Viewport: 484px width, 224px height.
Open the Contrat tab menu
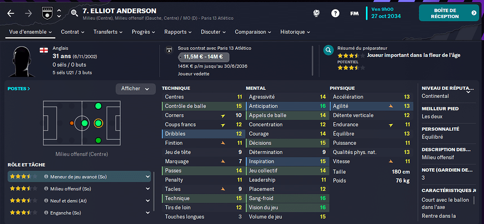(x=72, y=32)
